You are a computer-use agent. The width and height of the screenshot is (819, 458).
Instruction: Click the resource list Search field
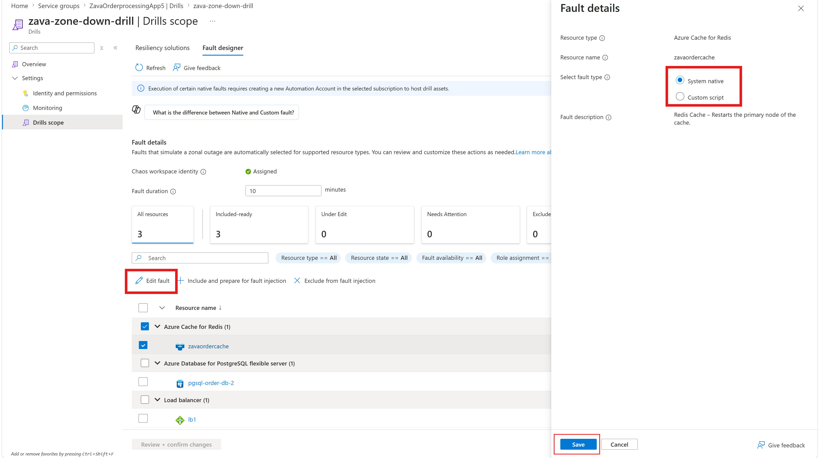(x=200, y=258)
